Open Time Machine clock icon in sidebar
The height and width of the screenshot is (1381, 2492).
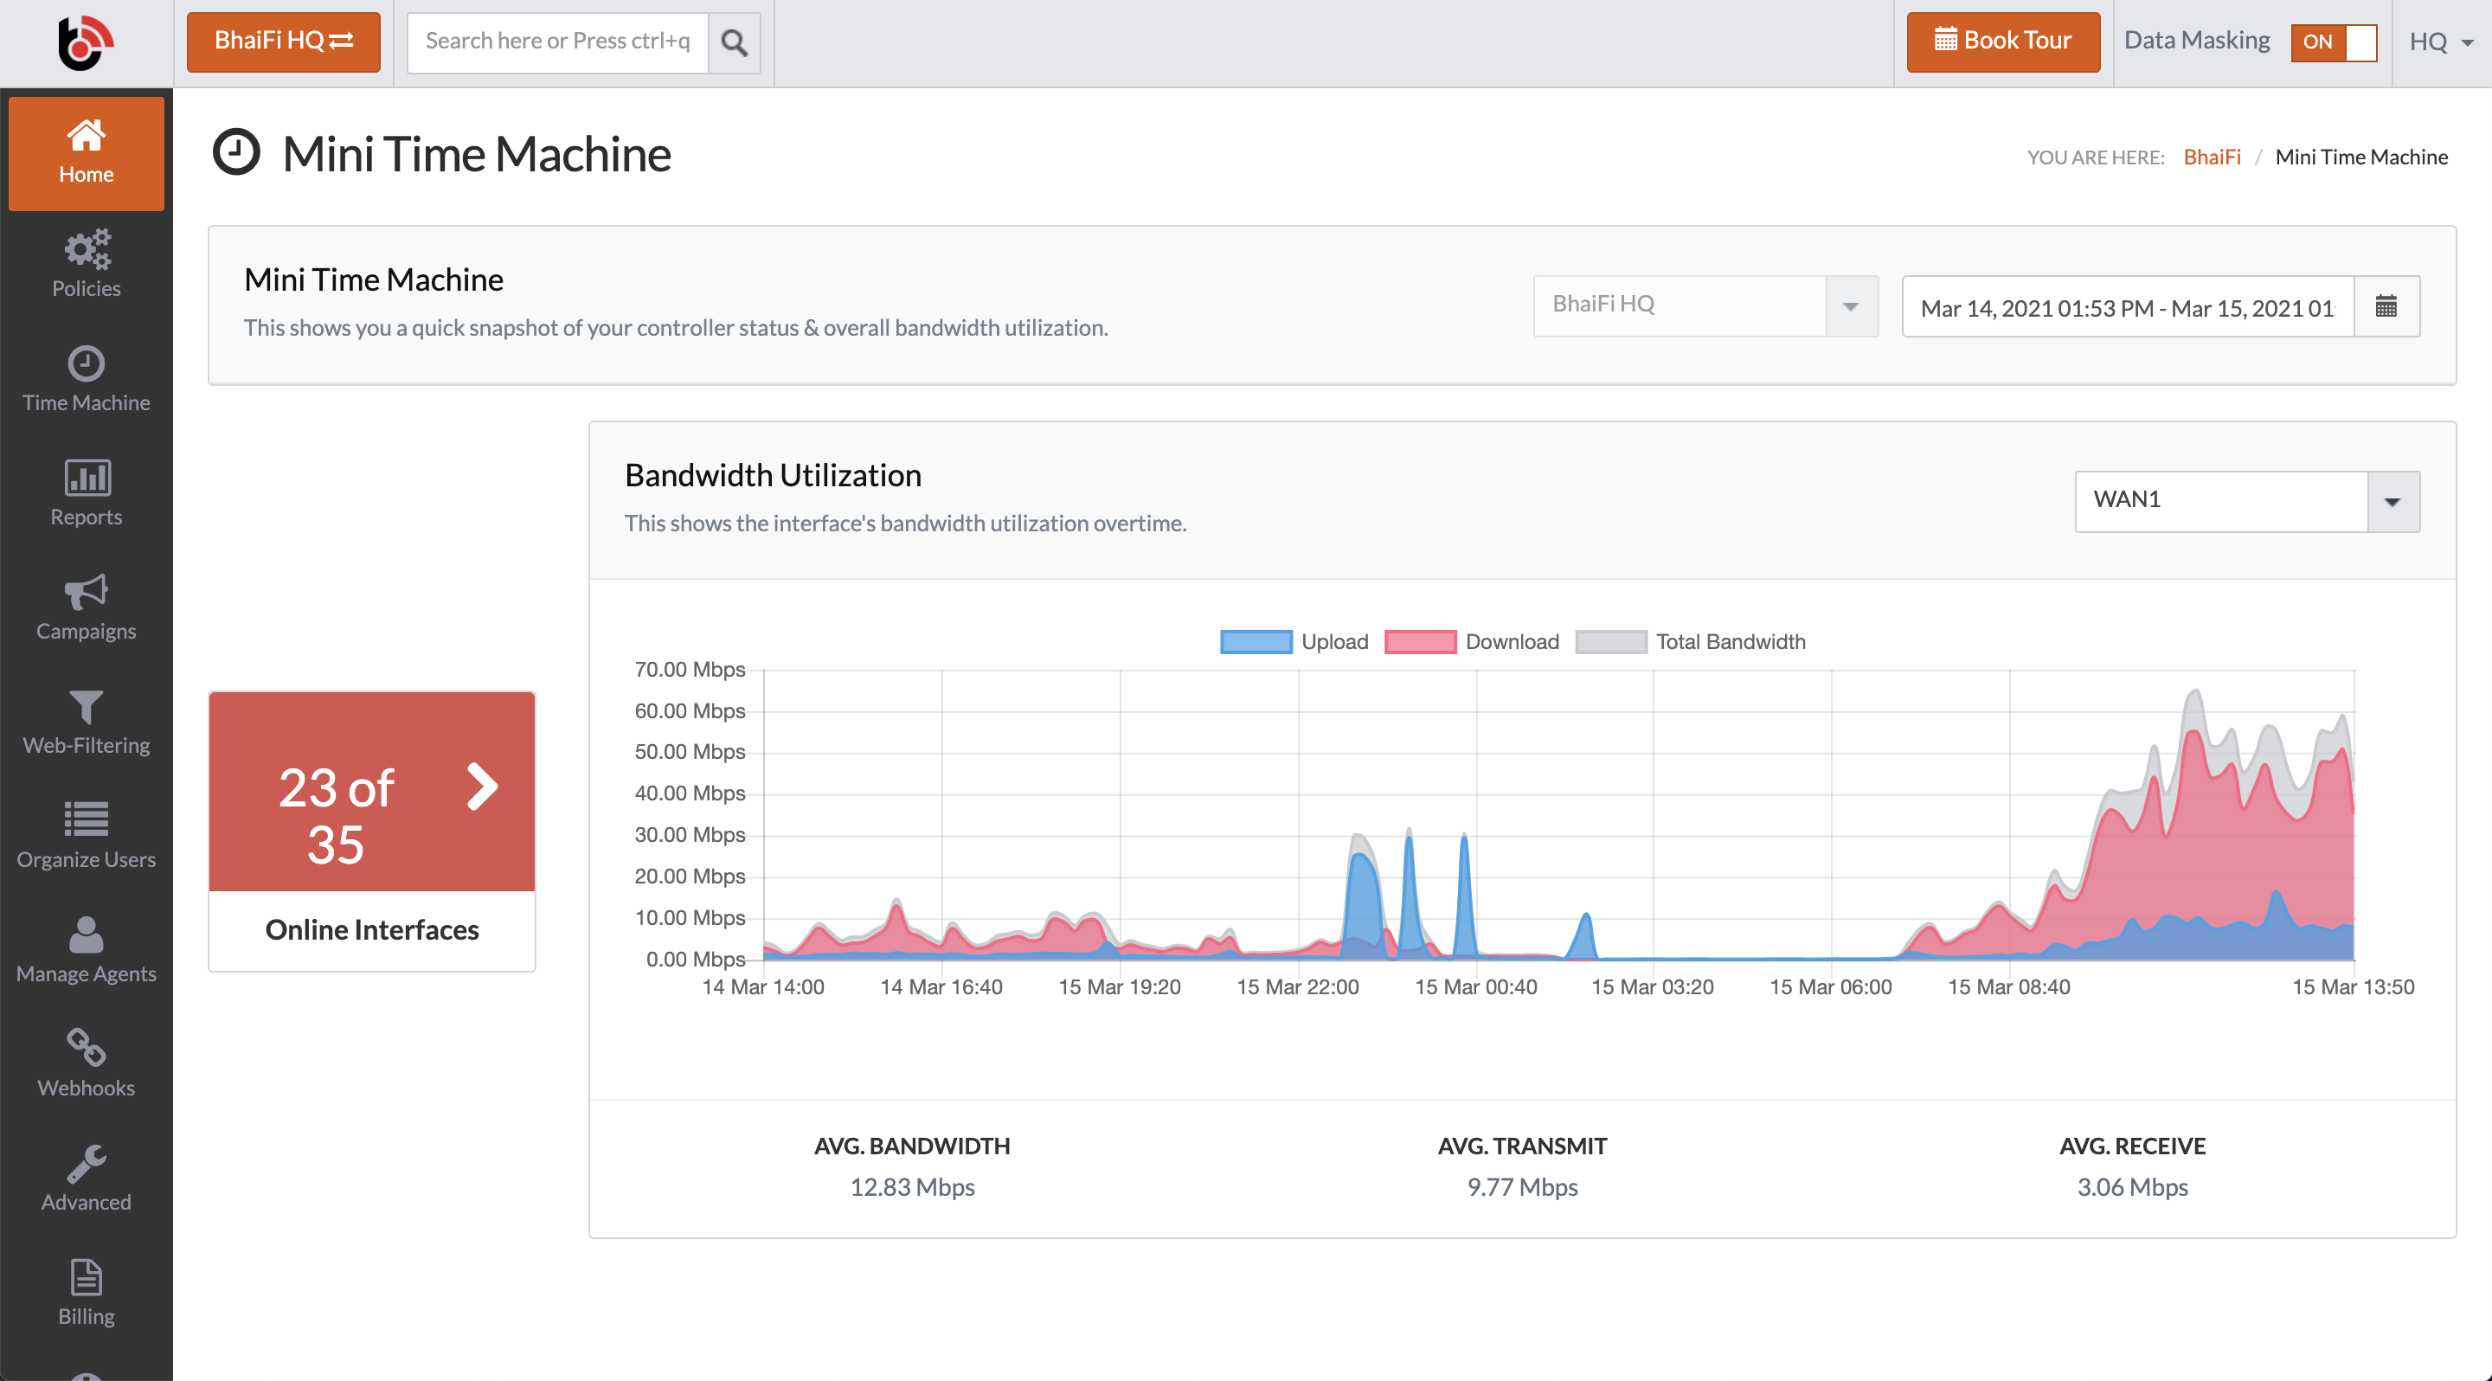coord(87,363)
